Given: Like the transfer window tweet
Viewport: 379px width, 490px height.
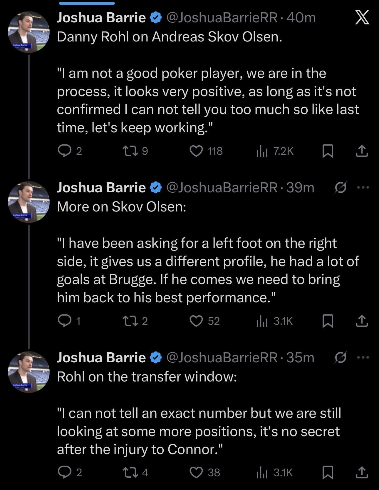Looking at the screenshot, I should click(196, 472).
